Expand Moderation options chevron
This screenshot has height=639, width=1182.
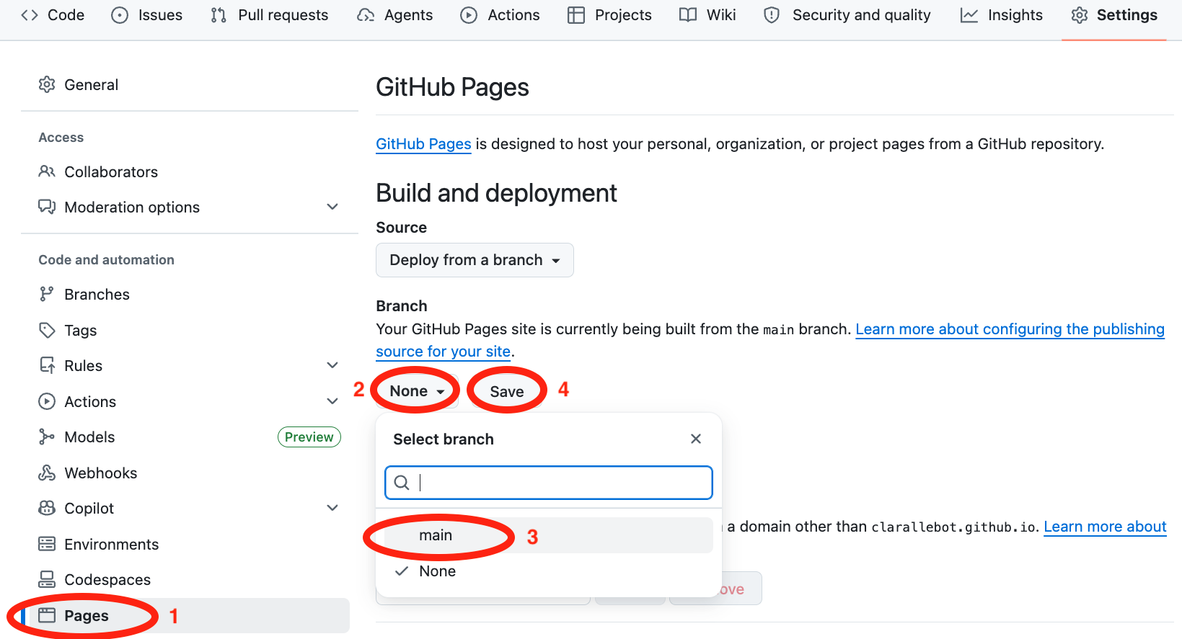(x=332, y=207)
